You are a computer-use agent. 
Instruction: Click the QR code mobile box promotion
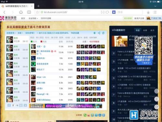coord(144,50)
